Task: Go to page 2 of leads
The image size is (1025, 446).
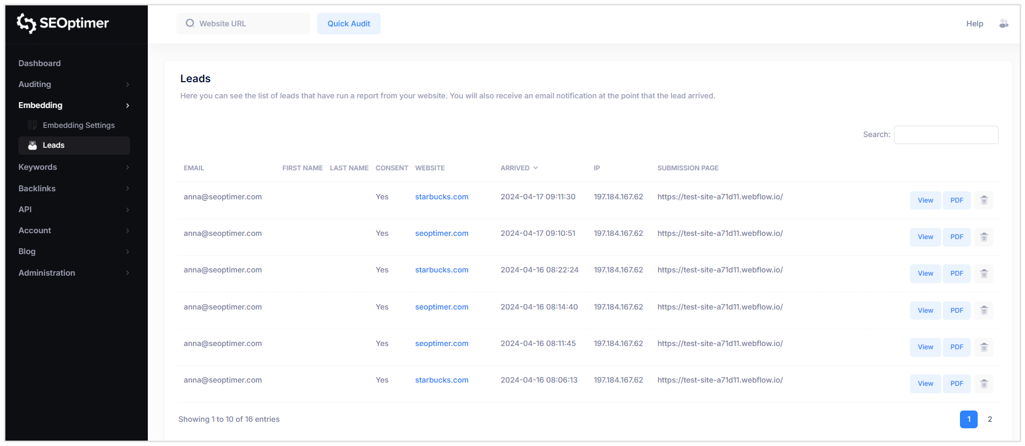Action: 990,419
